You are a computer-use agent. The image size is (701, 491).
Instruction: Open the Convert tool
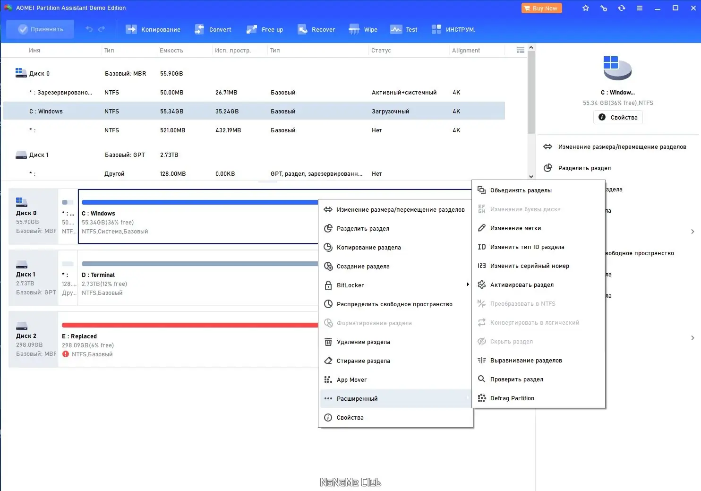coord(213,29)
